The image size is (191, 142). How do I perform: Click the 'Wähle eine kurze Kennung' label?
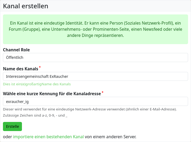point(52,94)
